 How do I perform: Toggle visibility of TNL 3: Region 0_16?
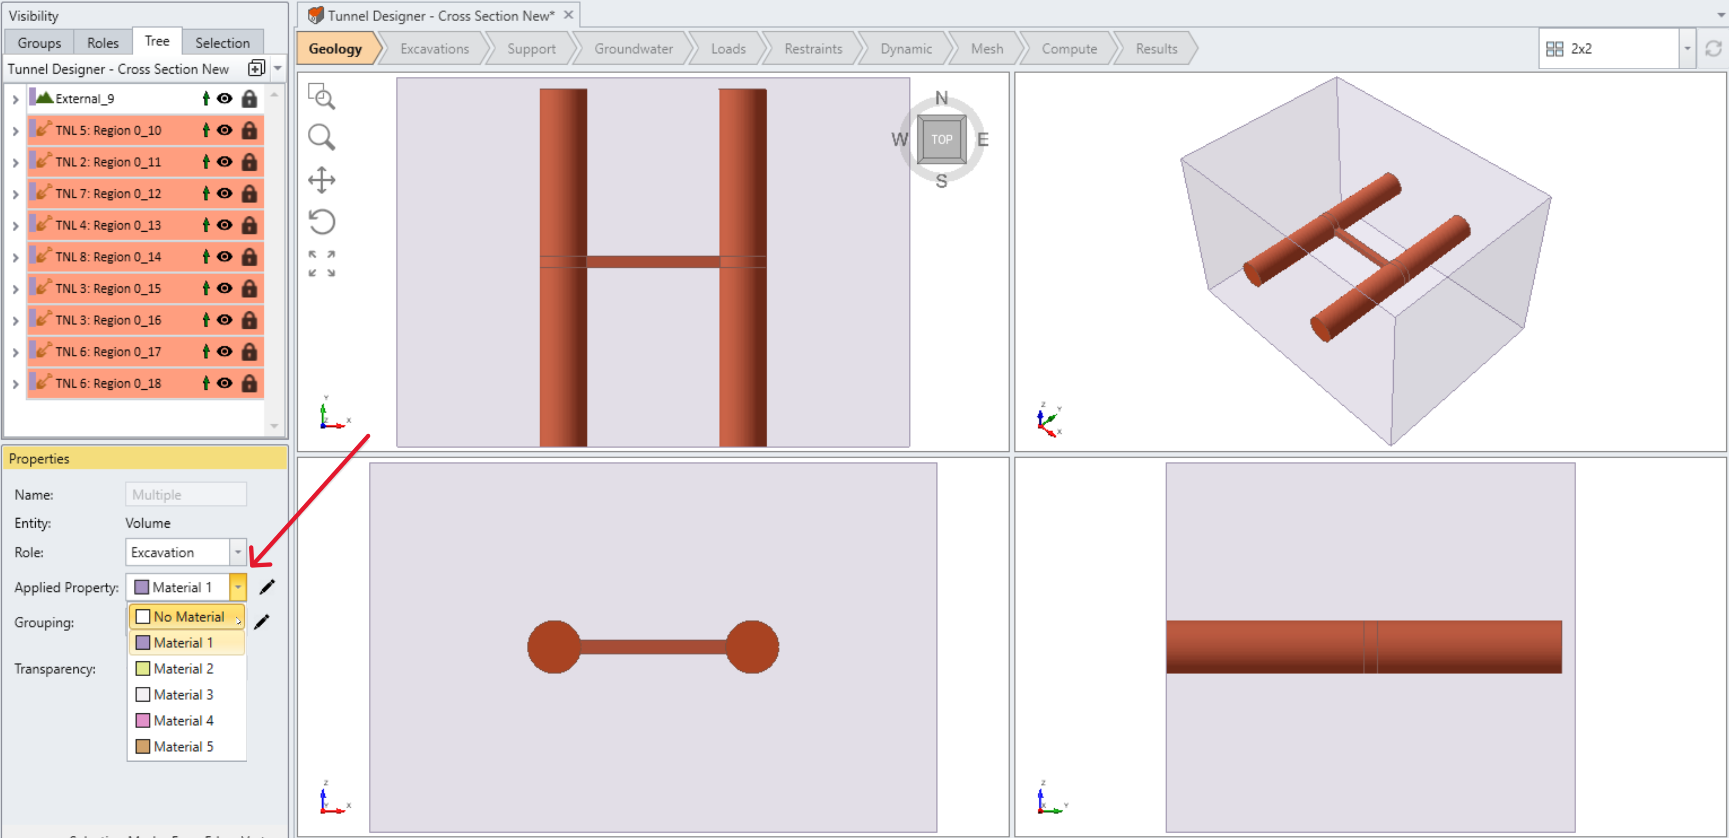[x=225, y=319]
